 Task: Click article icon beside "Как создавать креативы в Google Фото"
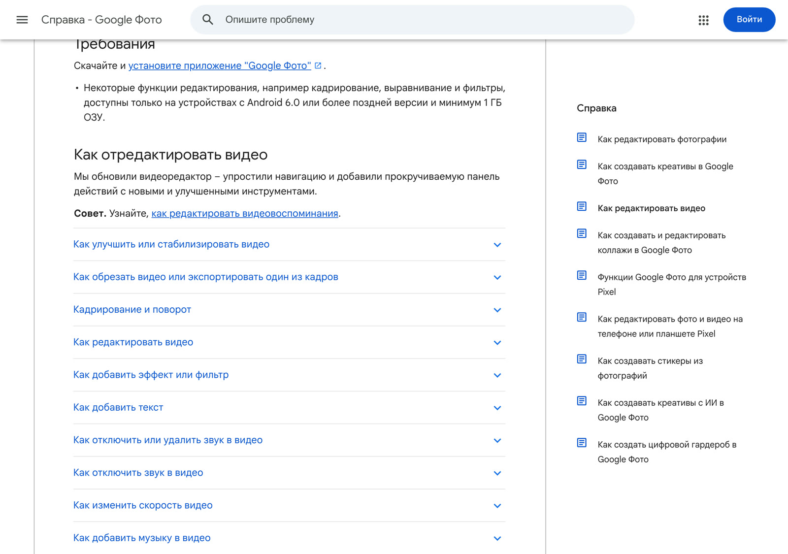582,164
